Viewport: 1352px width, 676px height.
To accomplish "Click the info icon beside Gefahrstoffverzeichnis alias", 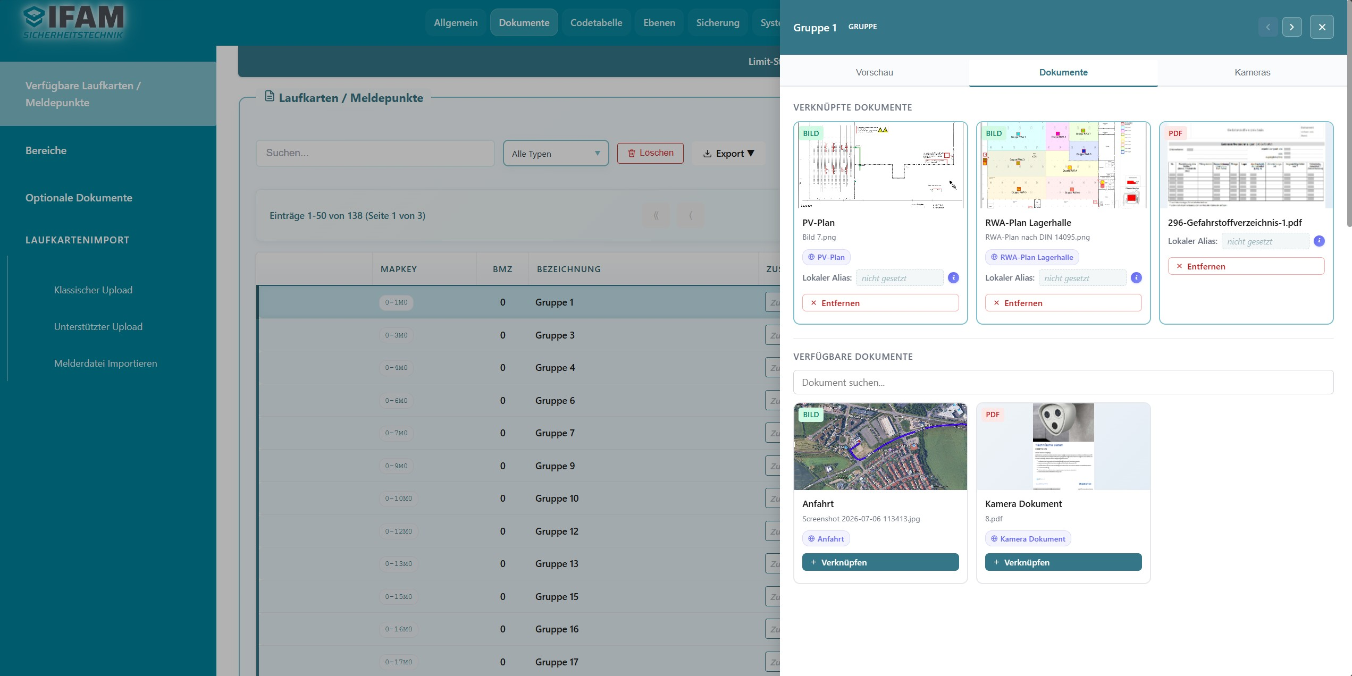I will (1319, 241).
